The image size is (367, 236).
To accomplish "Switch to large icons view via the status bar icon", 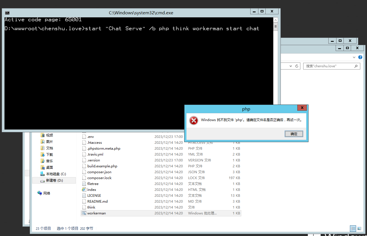I will point(359,228).
